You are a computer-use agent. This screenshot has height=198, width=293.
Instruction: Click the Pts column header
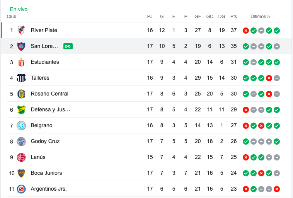[233, 17]
